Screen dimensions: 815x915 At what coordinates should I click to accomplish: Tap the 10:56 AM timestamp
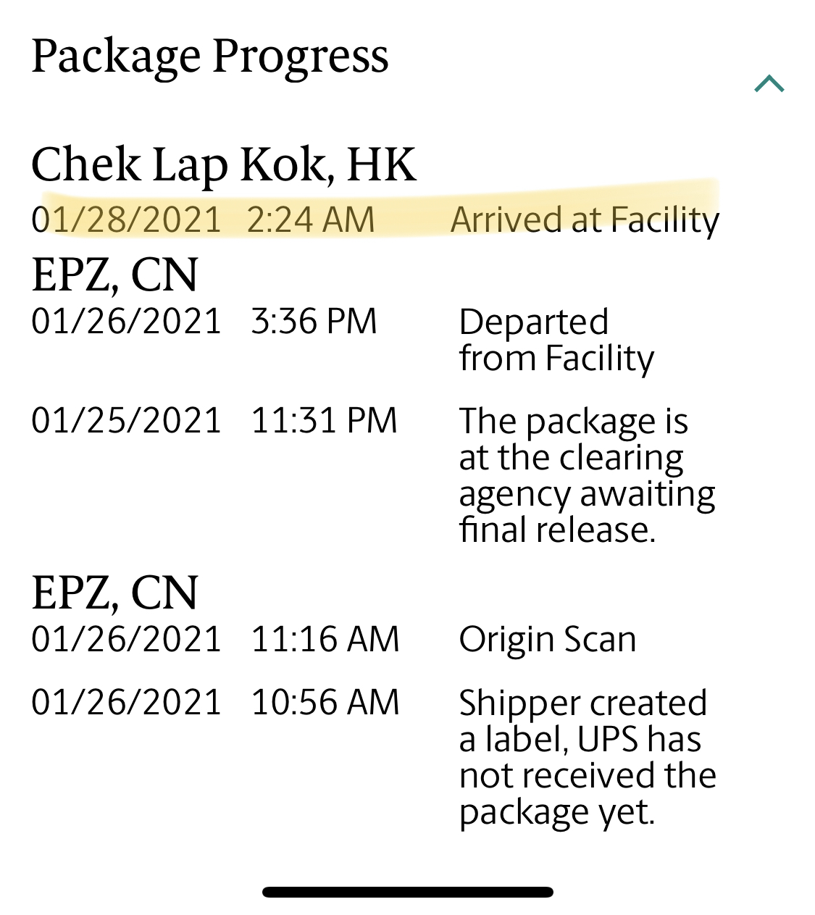[x=325, y=702]
